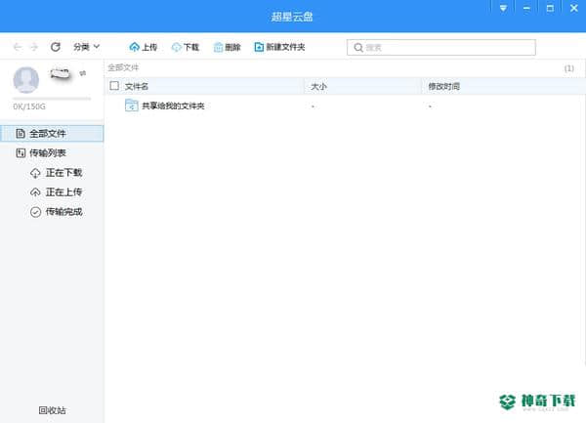Screen dimensions: 586x423
Task: Sort by the 大小 column header
Action: pos(318,86)
